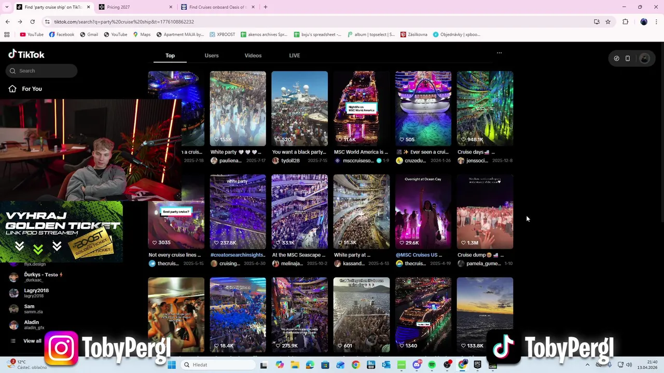Switch to the LIVE tab
Screen dimensions: 664x373
tap(295, 55)
